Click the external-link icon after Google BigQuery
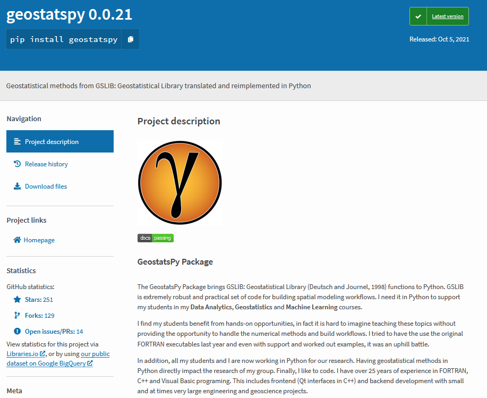 pyautogui.click(x=90, y=363)
